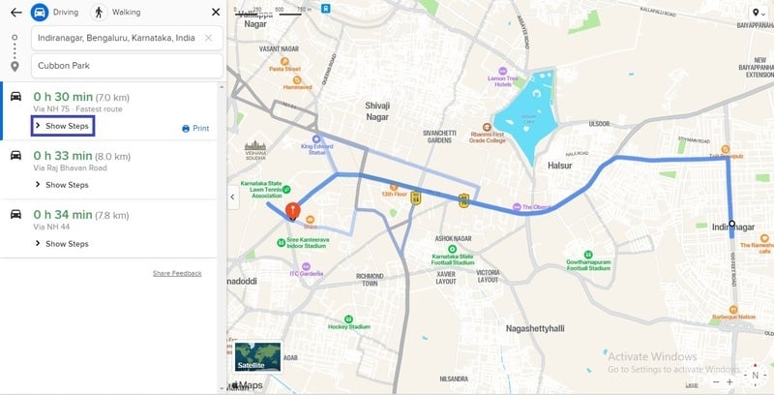
Task: Clear the Indiranagar origin field
Action: (208, 38)
